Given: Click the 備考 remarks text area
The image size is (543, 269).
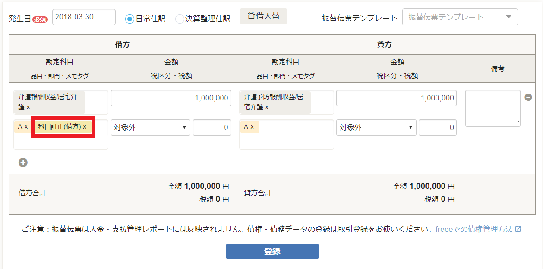Looking at the screenshot, I should tap(492, 108).
